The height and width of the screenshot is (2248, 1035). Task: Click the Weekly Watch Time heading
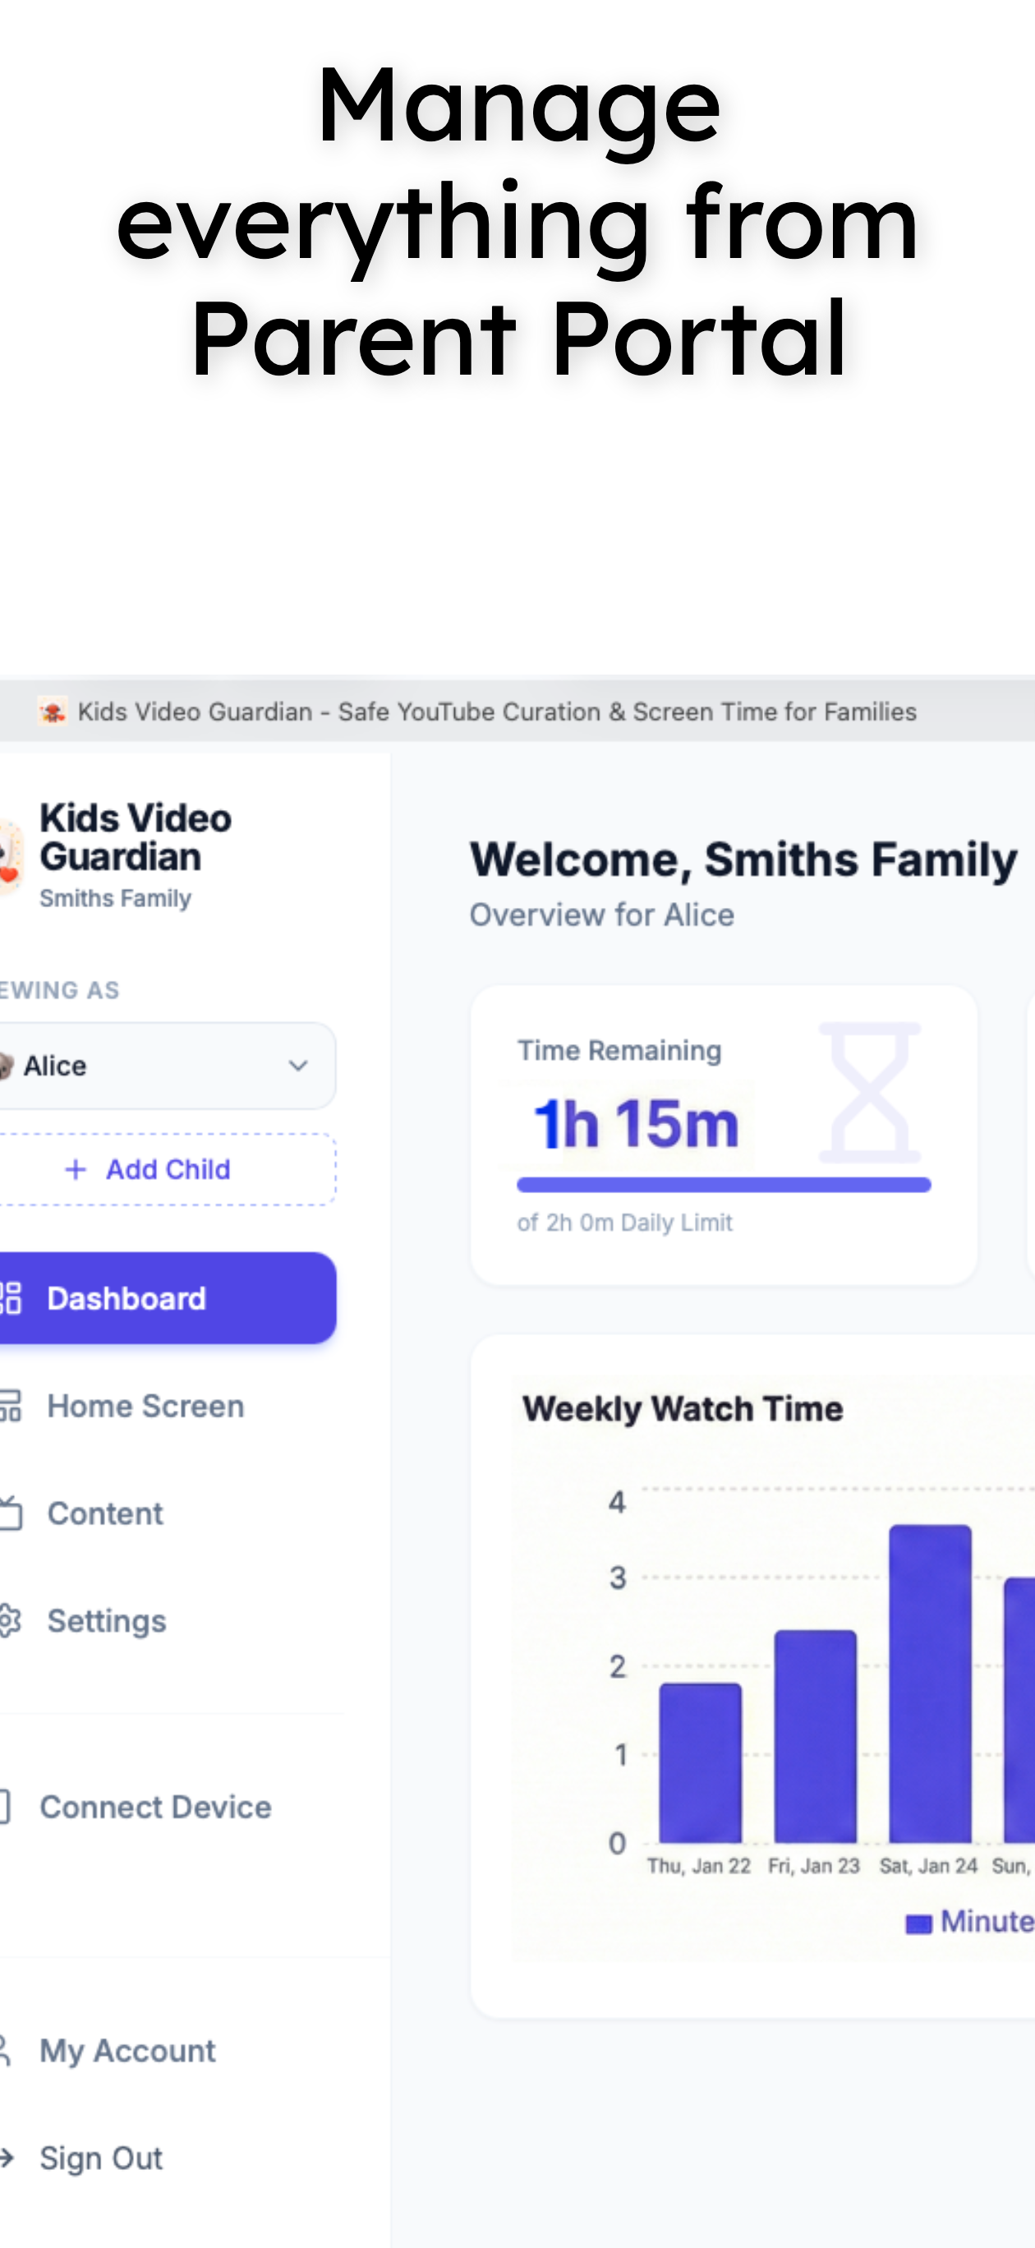[x=683, y=1408]
